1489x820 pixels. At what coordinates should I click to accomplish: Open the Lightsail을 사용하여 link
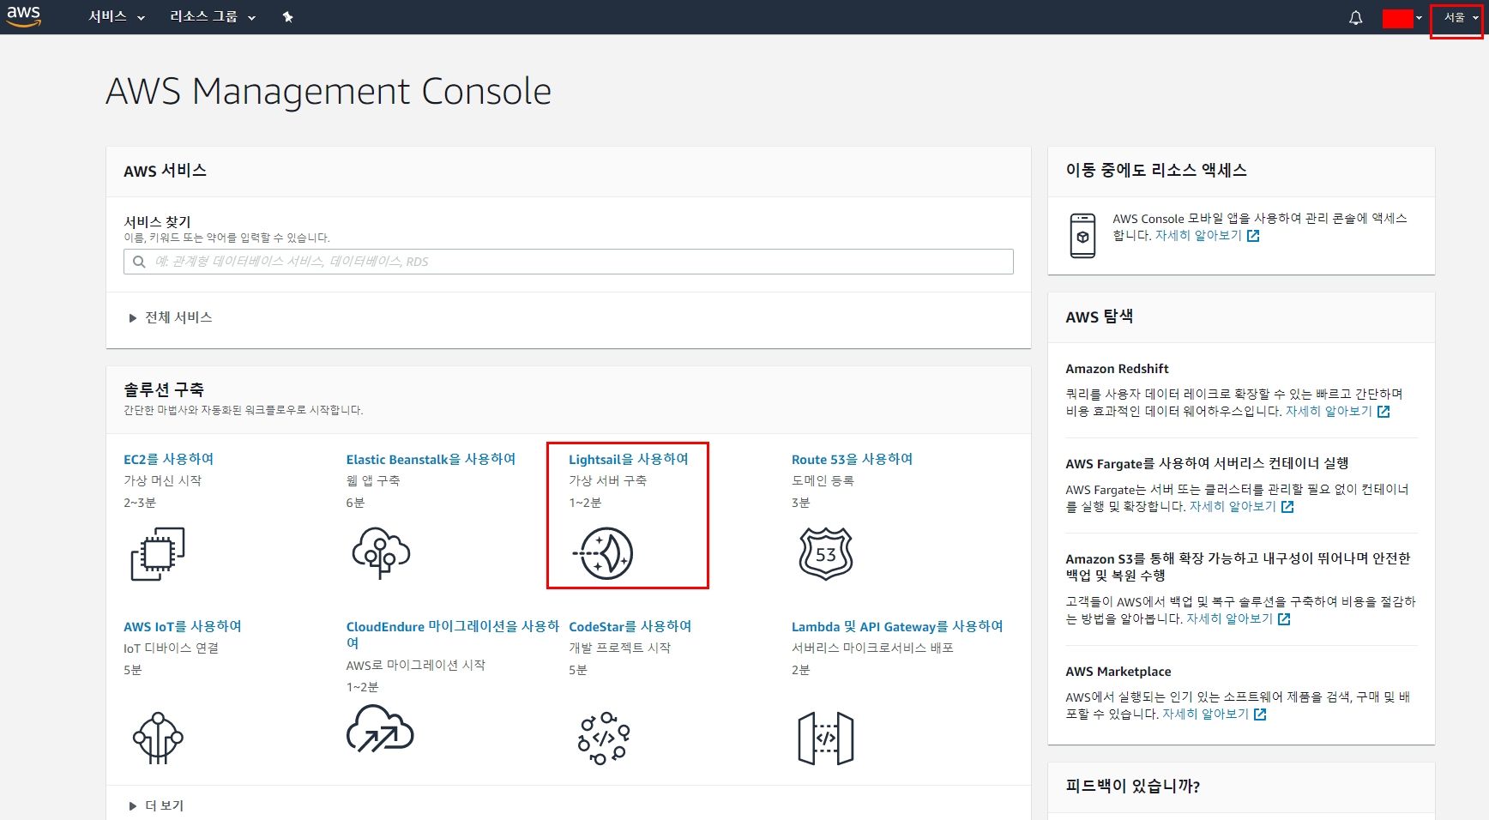pyautogui.click(x=629, y=459)
